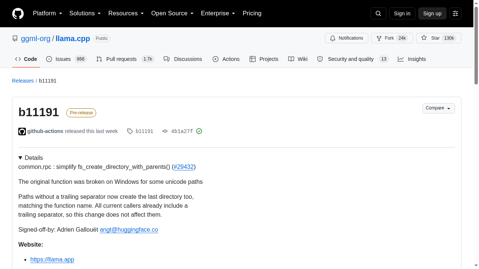This screenshot has height=269, width=479.
Task: Click the github-actions avatar icon
Action: click(x=22, y=132)
